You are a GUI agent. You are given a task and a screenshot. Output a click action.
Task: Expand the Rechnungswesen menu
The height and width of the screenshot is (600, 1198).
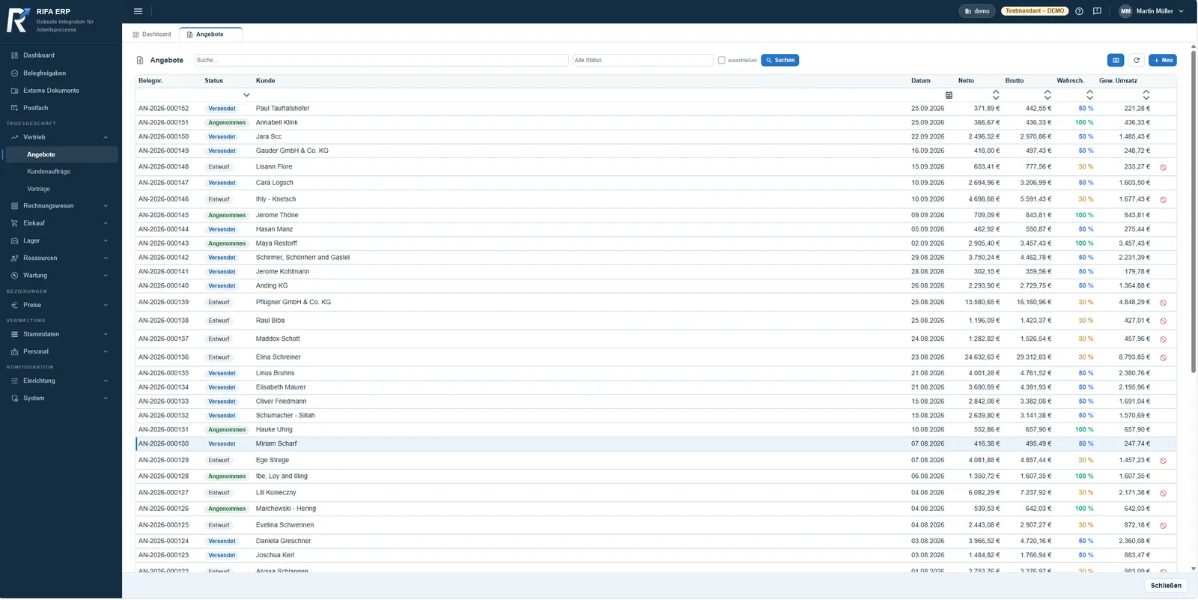click(x=60, y=206)
